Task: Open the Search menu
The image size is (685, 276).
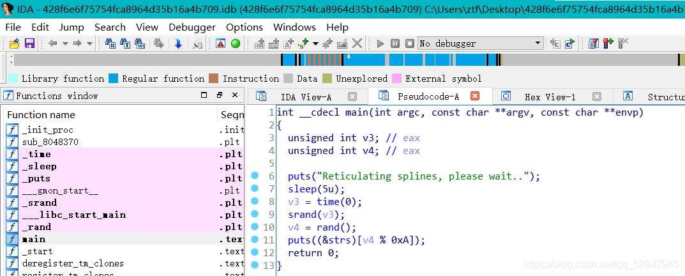Action: pyautogui.click(x=110, y=27)
